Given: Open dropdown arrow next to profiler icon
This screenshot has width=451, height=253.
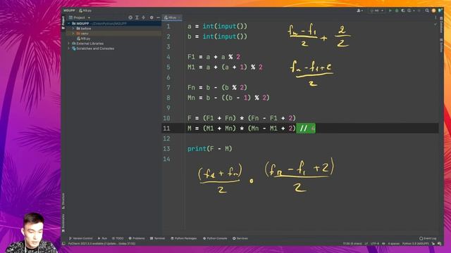Looking at the screenshot, I should point(414,11).
